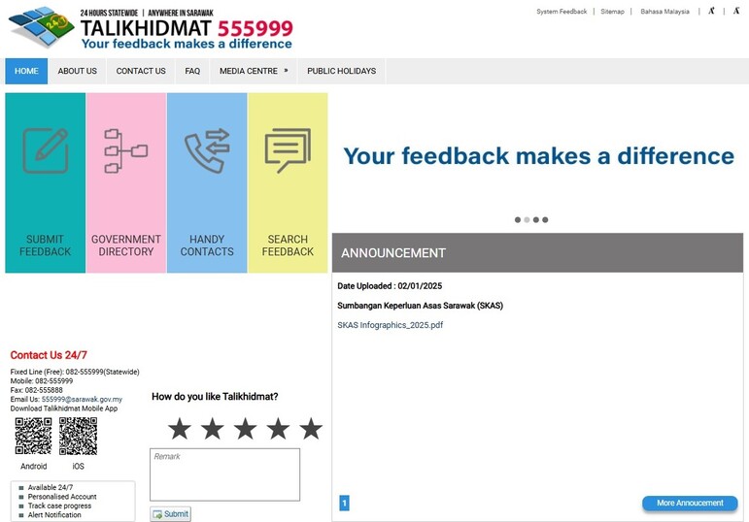
Task: Switch language to Bahasa Malaysia
Action: (x=664, y=12)
